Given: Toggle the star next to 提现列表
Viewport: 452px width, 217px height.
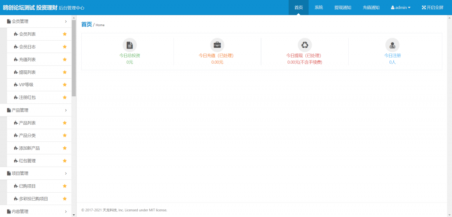Looking at the screenshot, I should [x=65, y=72].
